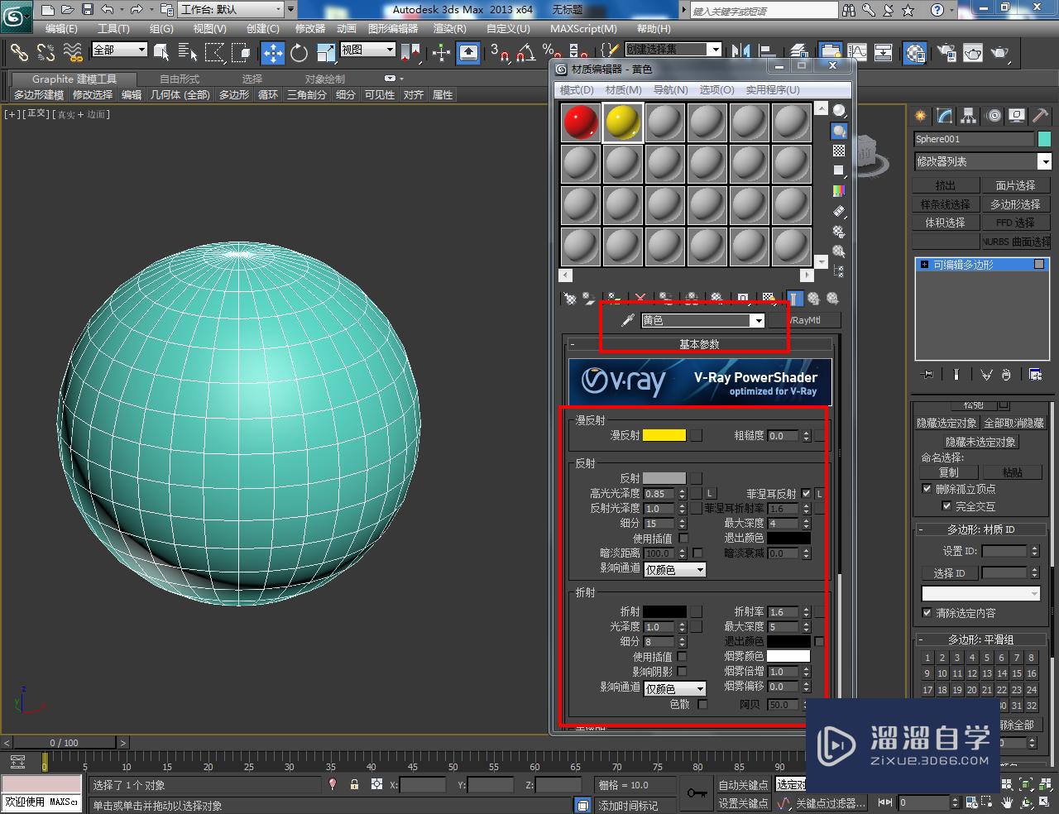
Task: Toggle the 暗淡距离 enable checkbox
Action: [697, 553]
